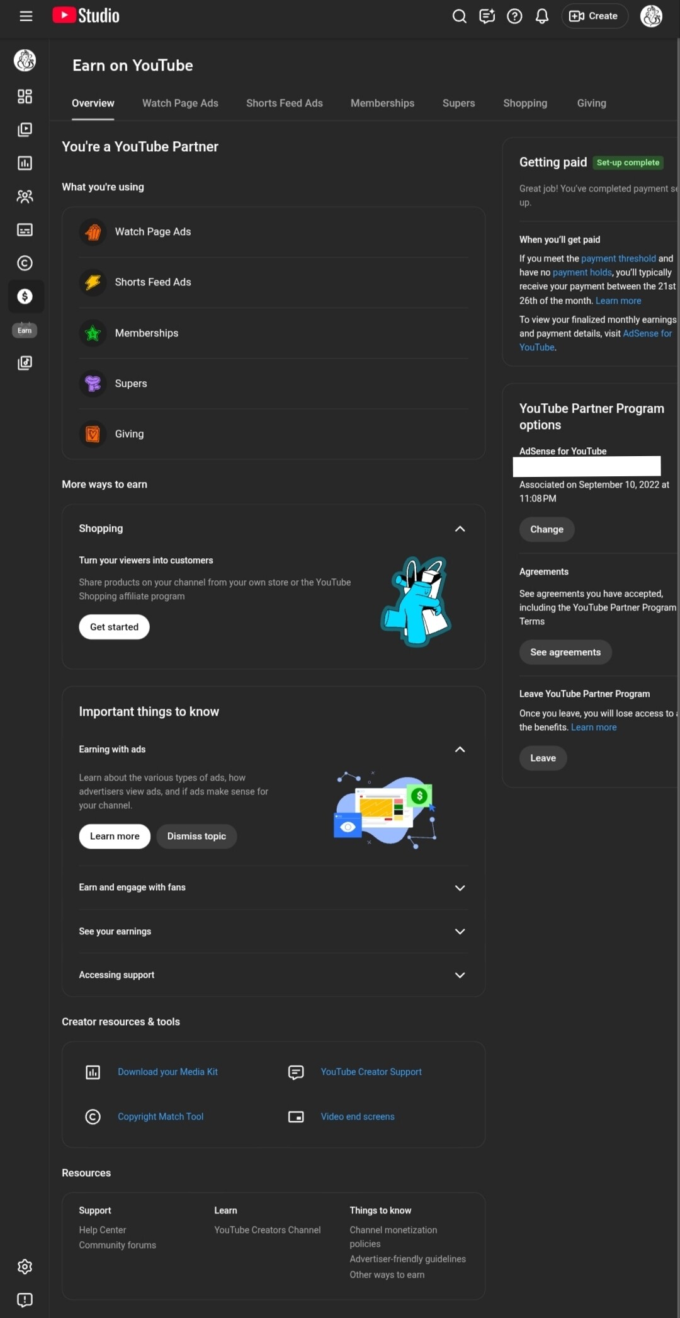680x1318 pixels.
Task: Switch to the Watch Page Ads tab
Action: [x=180, y=103]
